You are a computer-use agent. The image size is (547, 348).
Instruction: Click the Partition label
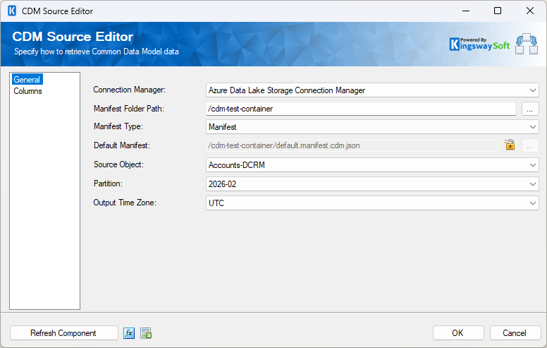(108, 184)
